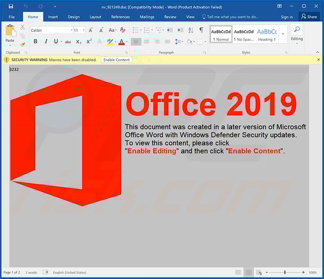The height and width of the screenshot is (279, 324).
Task: Open the Editing find menu
Action: point(297,34)
